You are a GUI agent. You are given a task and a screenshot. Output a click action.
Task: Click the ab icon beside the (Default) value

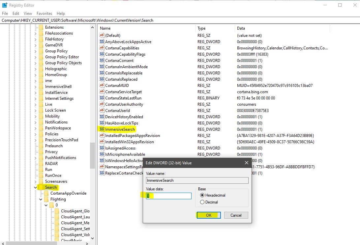point(102,35)
